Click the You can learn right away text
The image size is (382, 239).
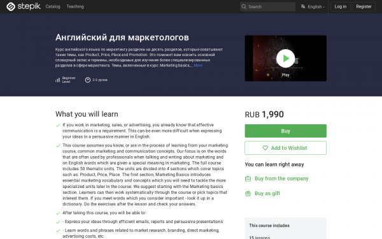pos(274,164)
